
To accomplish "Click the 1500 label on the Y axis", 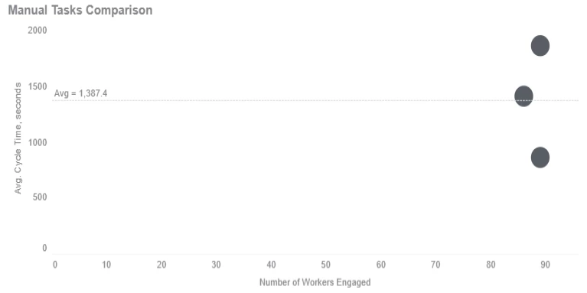I will coord(38,86).
